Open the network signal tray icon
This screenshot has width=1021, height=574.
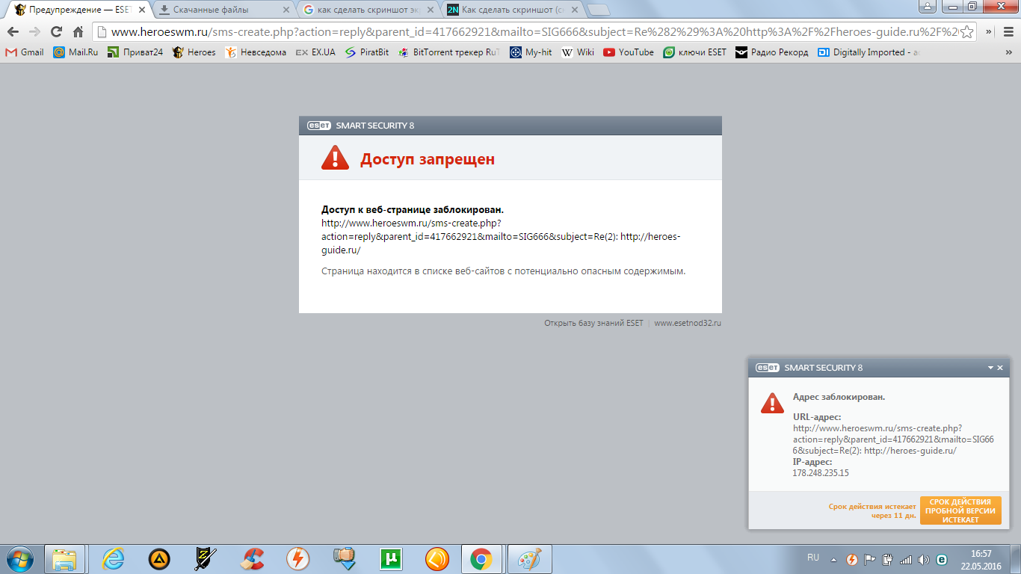(906, 559)
